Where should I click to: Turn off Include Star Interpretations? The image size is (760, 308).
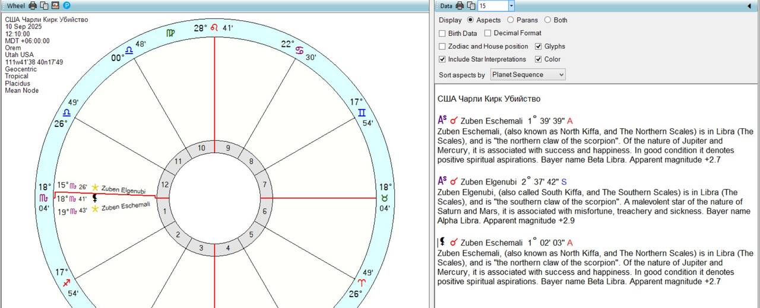(x=442, y=59)
